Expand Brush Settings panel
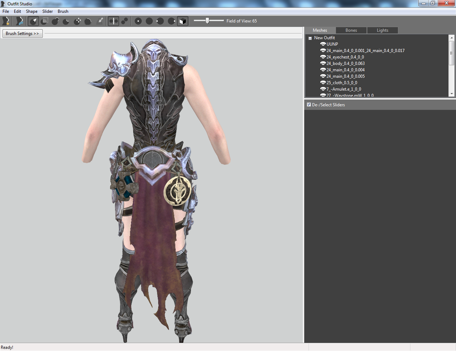Viewport: 456px width, 351px height. pyautogui.click(x=22, y=34)
